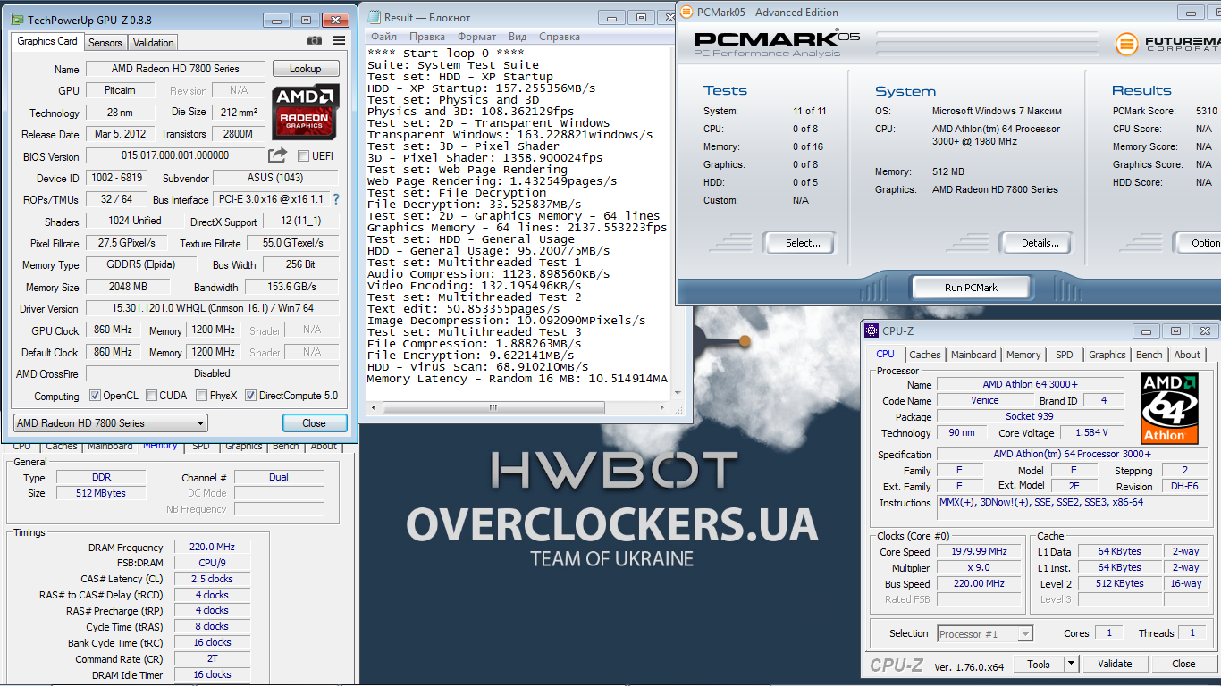Switch to the About tab in front CPU-Z
1221x686 pixels.
(x=1187, y=355)
